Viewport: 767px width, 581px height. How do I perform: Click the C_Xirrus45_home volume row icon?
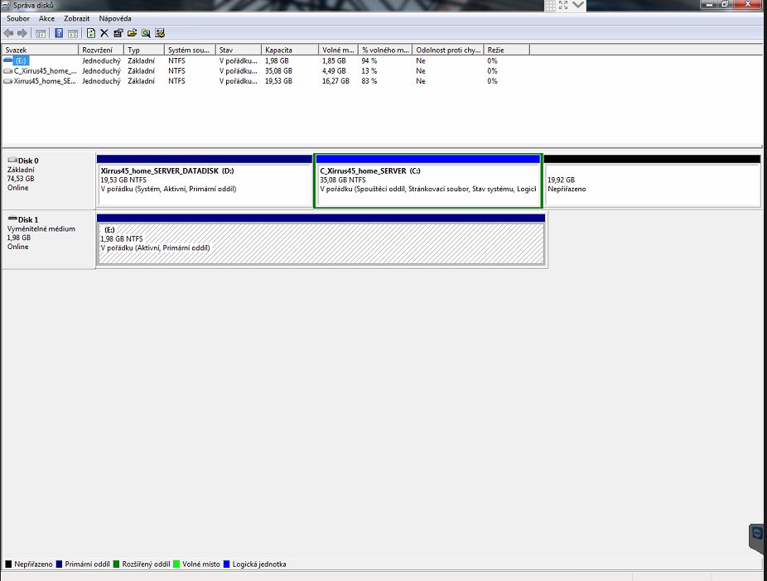coord(7,71)
